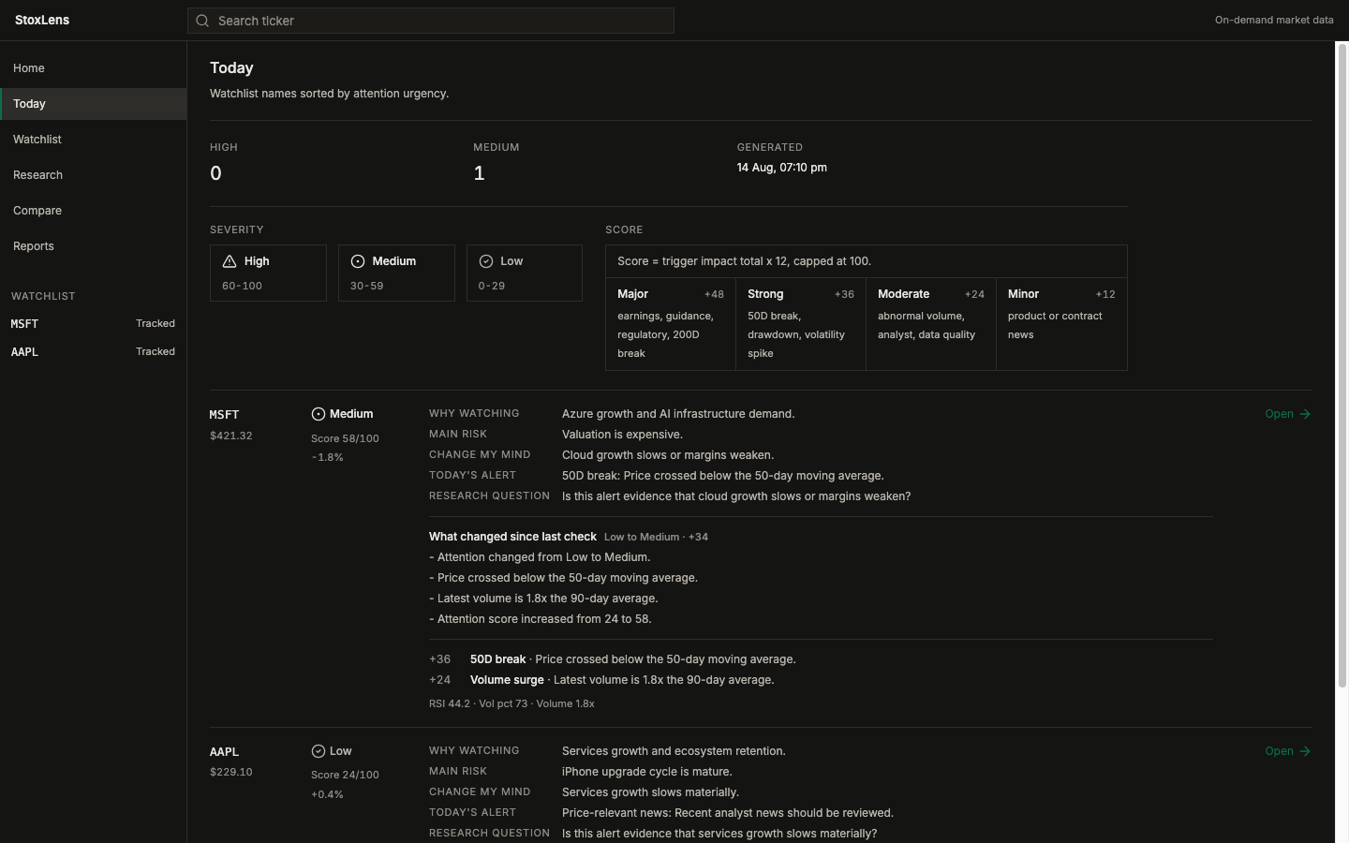Open Compare from the sidebar
1349x843 pixels.
tap(94, 211)
